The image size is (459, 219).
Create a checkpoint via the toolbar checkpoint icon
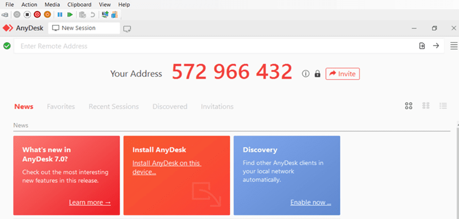point(83,14)
